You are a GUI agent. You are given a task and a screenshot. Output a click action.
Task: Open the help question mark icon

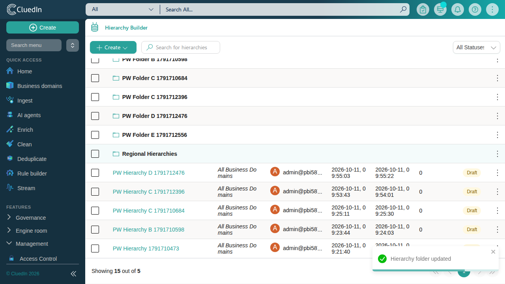click(475, 9)
